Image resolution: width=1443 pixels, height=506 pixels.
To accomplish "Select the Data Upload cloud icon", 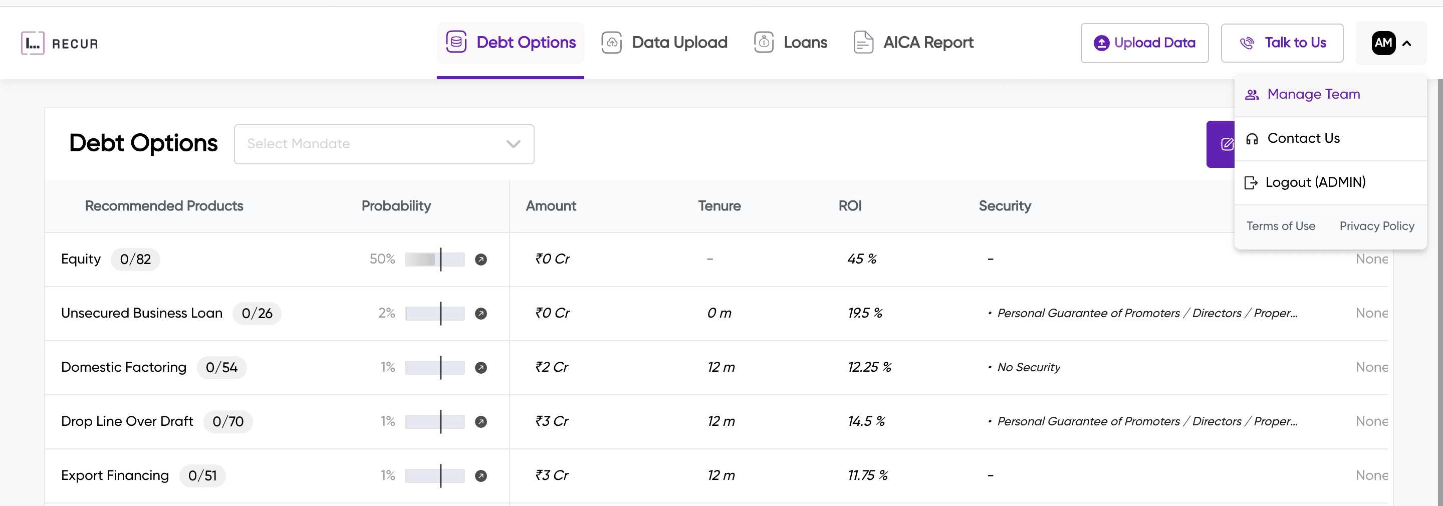I will 612,42.
